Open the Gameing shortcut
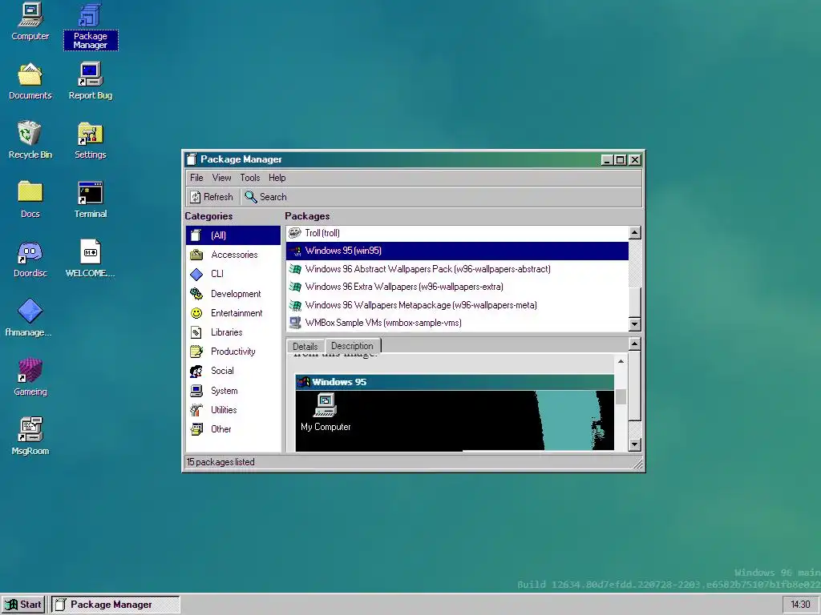The width and height of the screenshot is (821, 615). point(30,377)
